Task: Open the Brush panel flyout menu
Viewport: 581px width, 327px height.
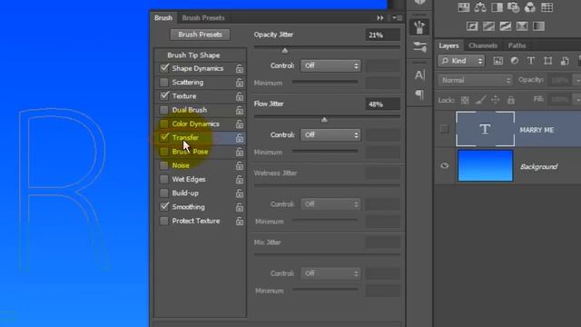Action: coord(398,18)
